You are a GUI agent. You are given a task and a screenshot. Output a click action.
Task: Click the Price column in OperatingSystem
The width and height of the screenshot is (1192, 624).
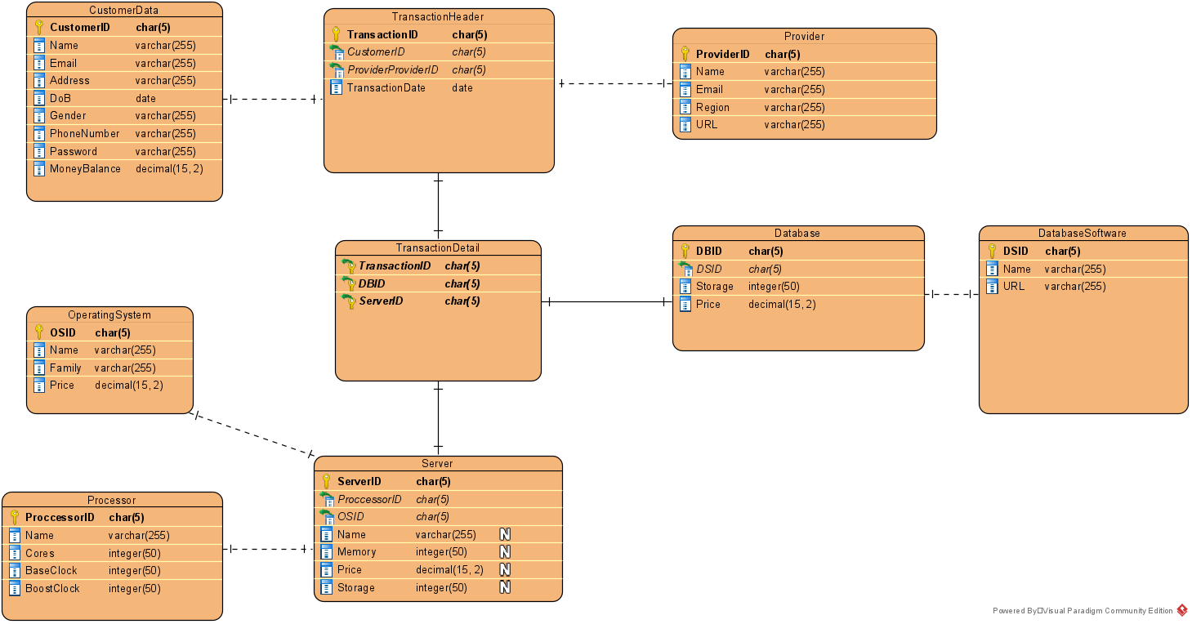click(x=110, y=385)
